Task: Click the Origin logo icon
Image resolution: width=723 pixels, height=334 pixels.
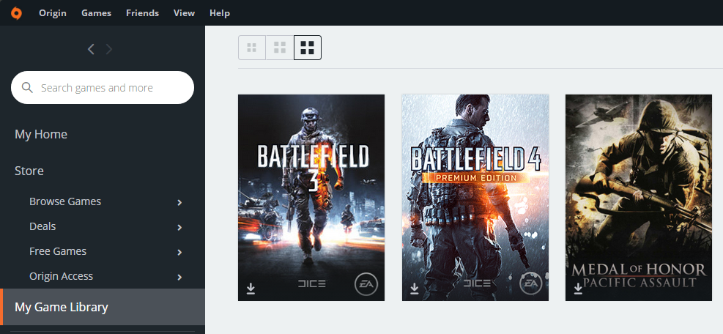Action: 15,12
